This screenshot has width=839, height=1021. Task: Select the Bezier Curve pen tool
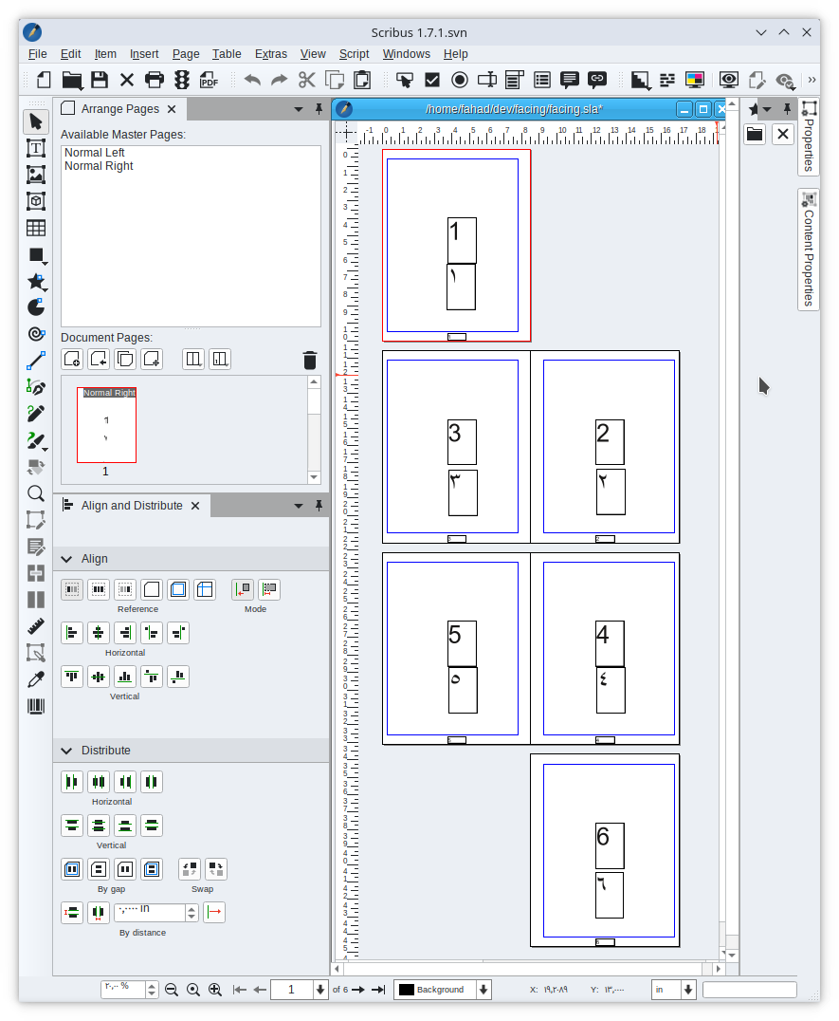[x=36, y=387]
